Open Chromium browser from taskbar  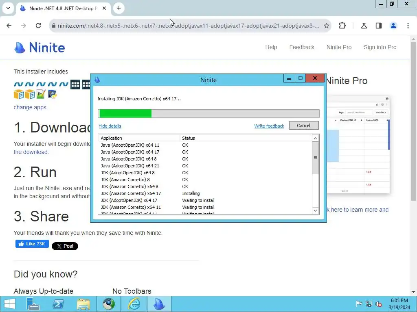108,304
